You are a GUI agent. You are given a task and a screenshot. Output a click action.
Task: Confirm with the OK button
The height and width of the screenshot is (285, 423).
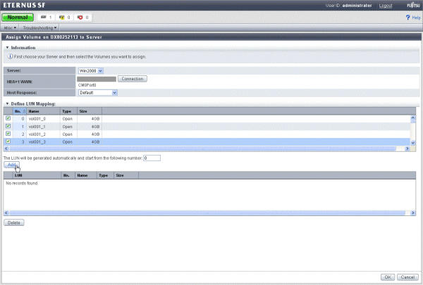pyautogui.click(x=388, y=277)
